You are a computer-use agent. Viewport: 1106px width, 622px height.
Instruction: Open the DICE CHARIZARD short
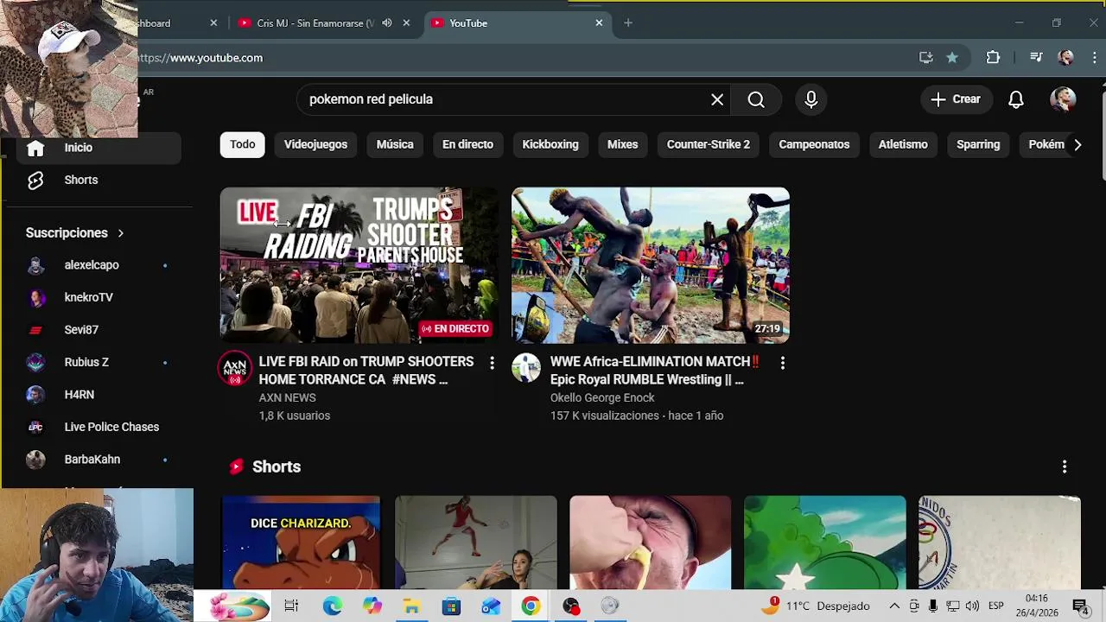[301, 543]
